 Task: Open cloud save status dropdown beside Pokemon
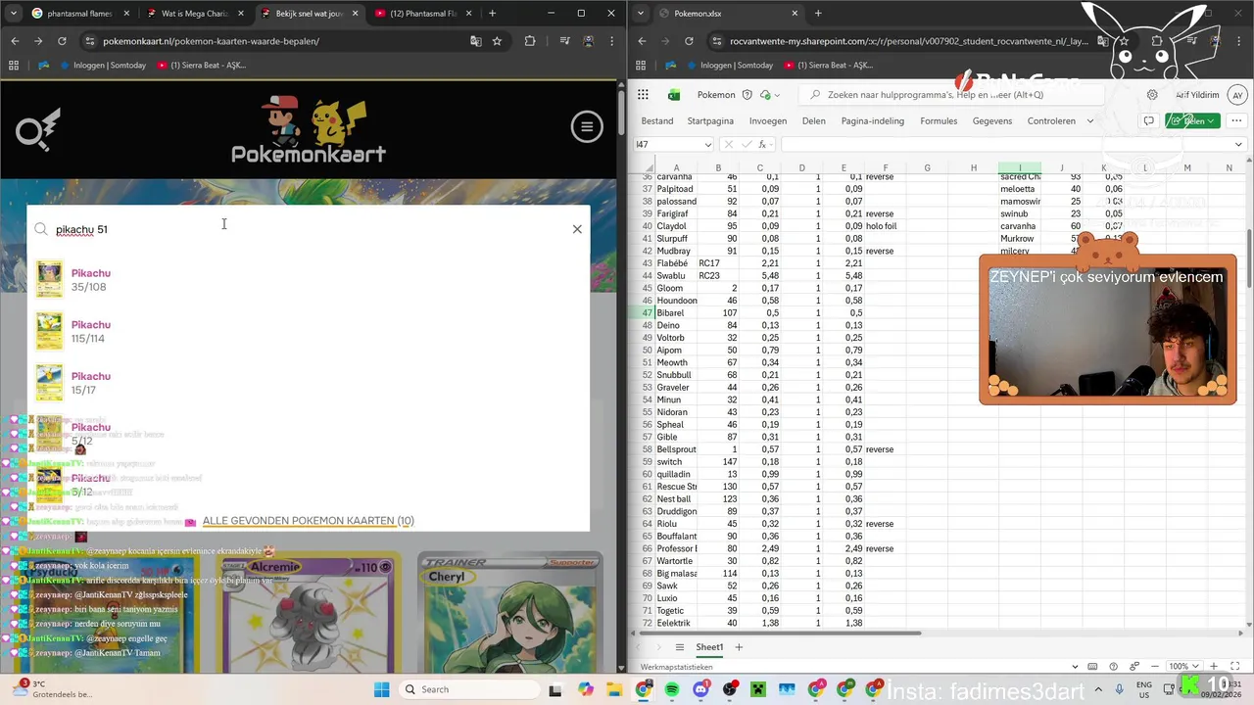pos(769,95)
